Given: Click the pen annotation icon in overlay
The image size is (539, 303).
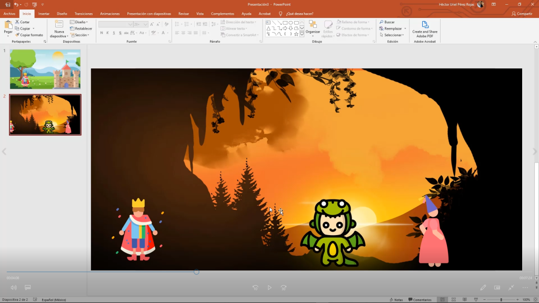Looking at the screenshot, I should coord(483,288).
